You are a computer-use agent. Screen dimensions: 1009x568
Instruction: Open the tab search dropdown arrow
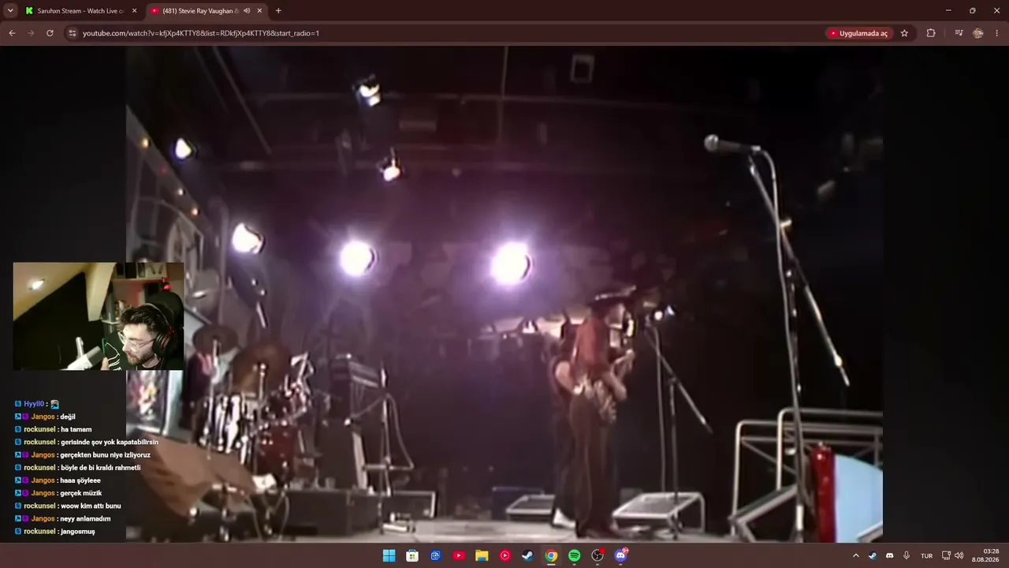[x=10, y=11]
